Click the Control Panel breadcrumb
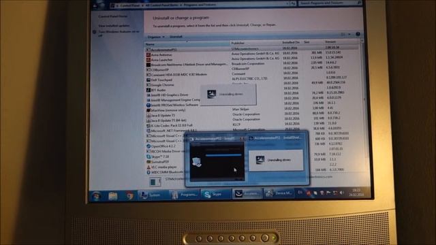The width and height of the screenshot is (436, 245). click(129, 5)
